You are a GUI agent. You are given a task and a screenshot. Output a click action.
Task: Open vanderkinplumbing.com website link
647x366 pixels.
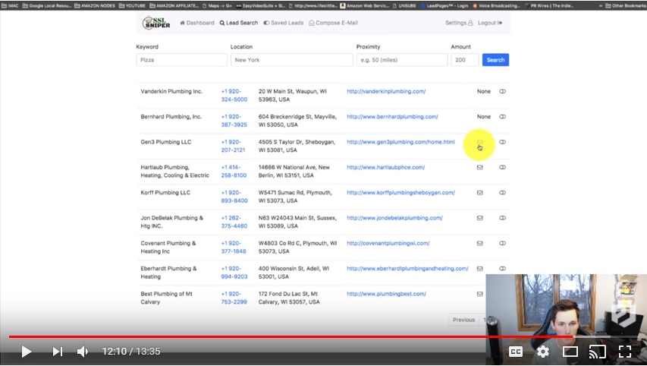point(386,91)
